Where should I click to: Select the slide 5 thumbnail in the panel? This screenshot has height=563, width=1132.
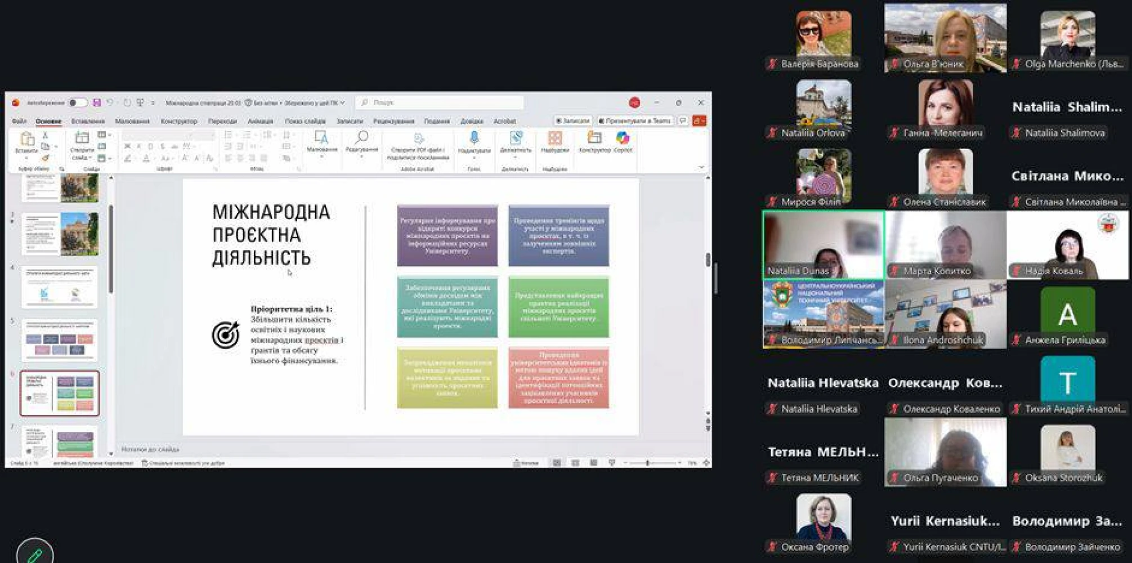[60, 340]
